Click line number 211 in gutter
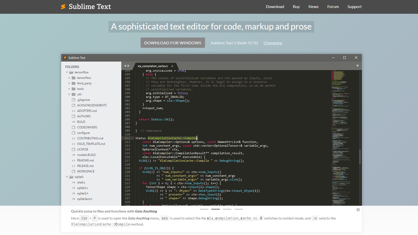418x235 pixels. click(127, 138)
